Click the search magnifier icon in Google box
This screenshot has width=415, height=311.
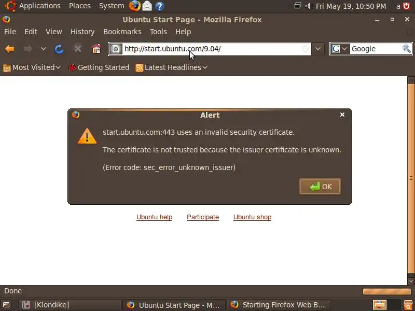pyautogui.click(x=407, y=49)
